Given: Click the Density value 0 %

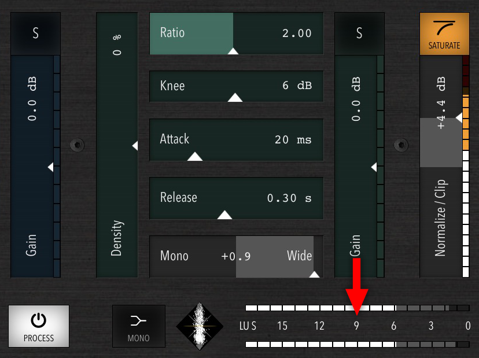Looking at the screenshot, I should pos(117,45).
